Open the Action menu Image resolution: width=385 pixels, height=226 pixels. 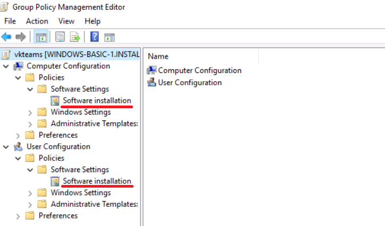[37, 21]
